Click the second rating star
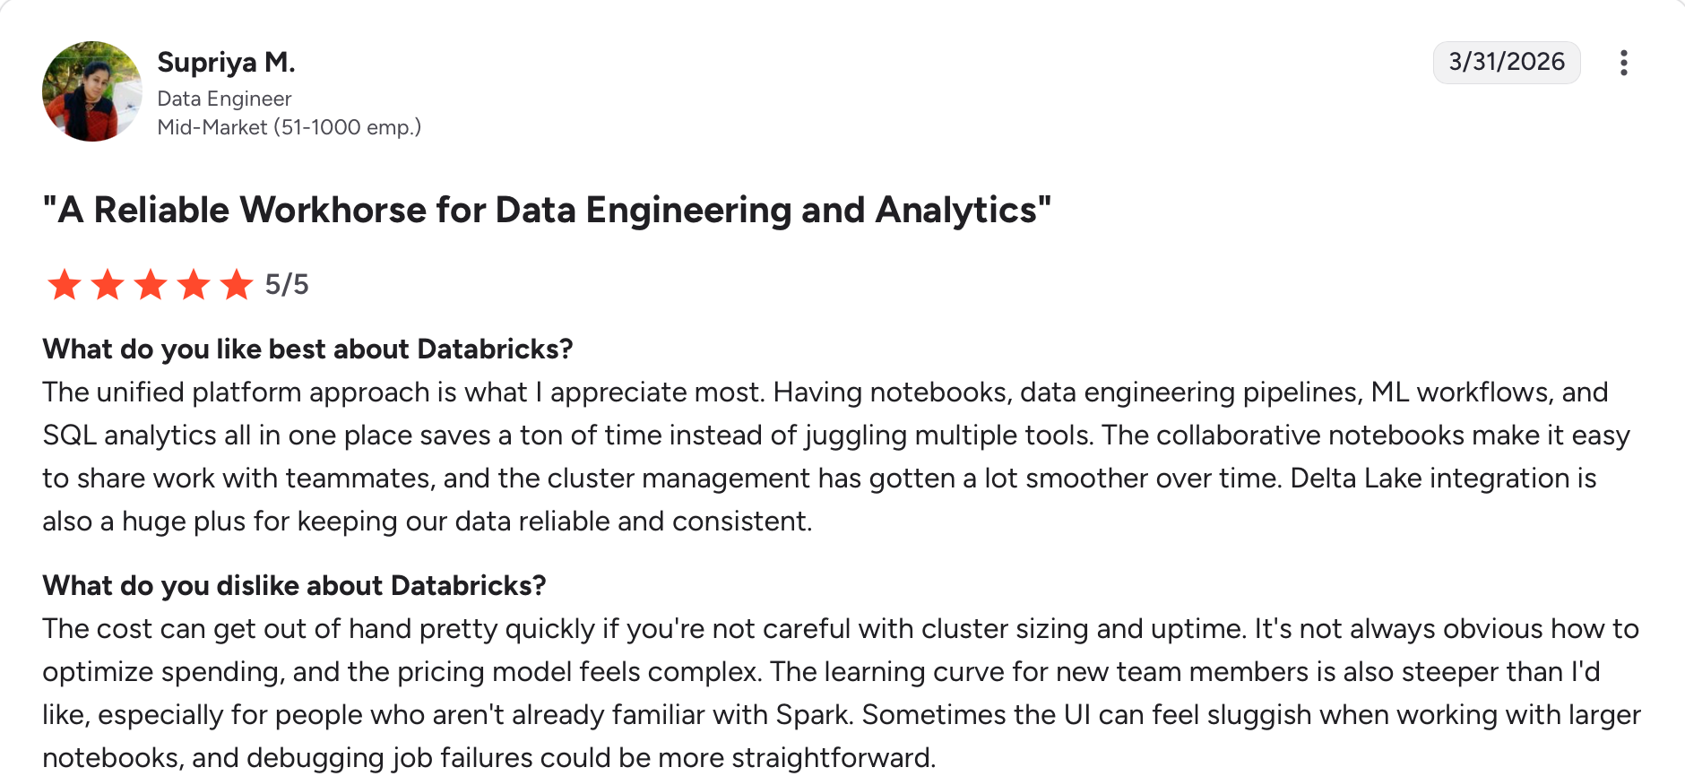 click(x=108, y=285)
